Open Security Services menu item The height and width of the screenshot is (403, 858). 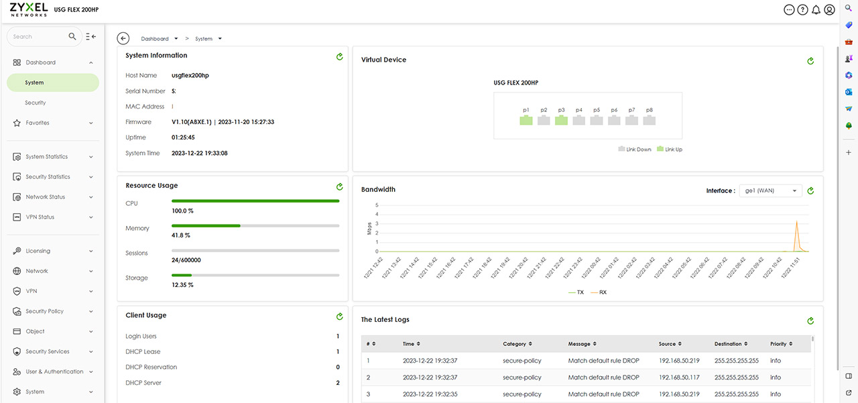pyautogui.click(x=52, y=351)
